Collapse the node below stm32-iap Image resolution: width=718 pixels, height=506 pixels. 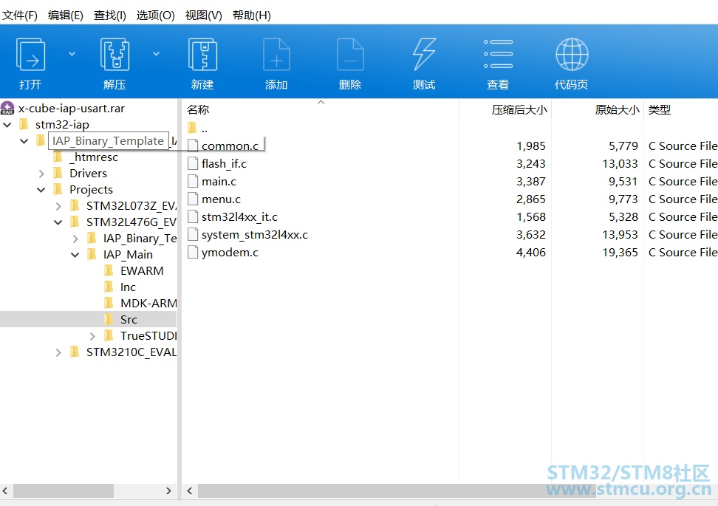tap(24, 141)
